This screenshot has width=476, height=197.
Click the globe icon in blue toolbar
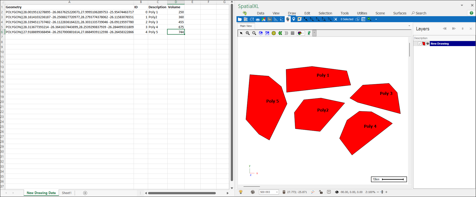coord(288,19)
